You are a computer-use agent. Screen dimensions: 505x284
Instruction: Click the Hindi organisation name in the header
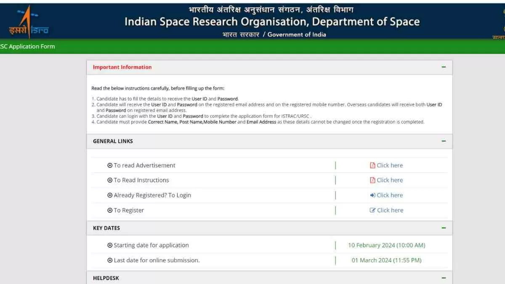[271, 9]
